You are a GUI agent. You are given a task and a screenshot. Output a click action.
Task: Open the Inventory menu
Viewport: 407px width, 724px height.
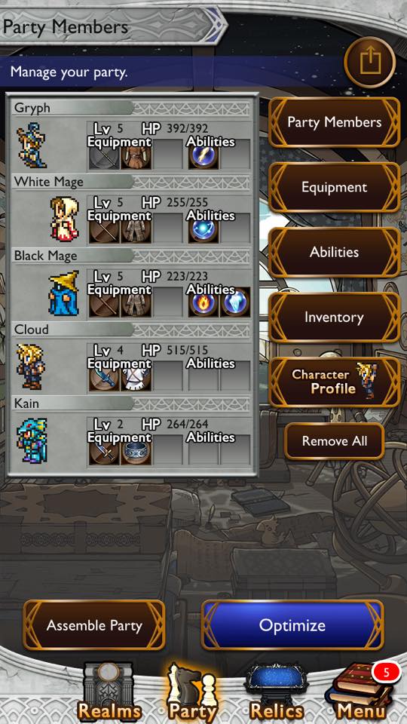coord(335,318)
